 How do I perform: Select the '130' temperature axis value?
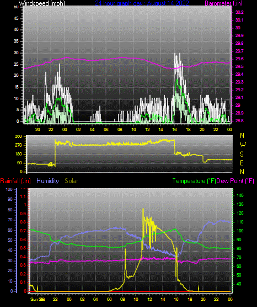pos(240,204)
